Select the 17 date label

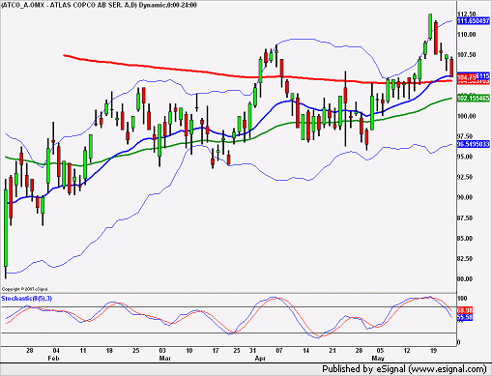click(x=216, y=351)
